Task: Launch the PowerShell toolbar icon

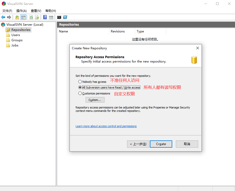Action: click(x=65, y=17)
